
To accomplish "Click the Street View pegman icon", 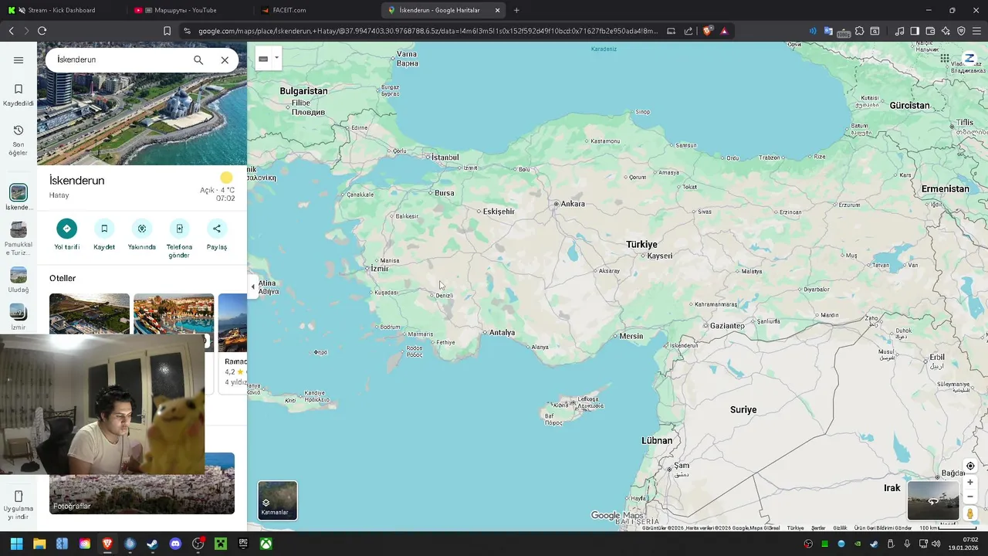I will 970,514.
